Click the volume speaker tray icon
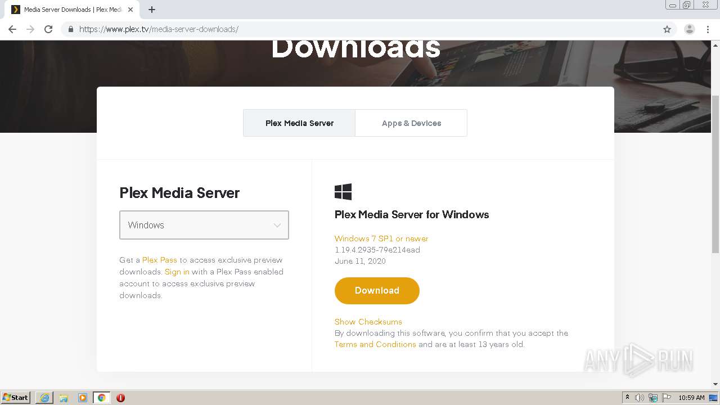Image resolution: width=720 pixels, height=405 pixels. point(640,398)
